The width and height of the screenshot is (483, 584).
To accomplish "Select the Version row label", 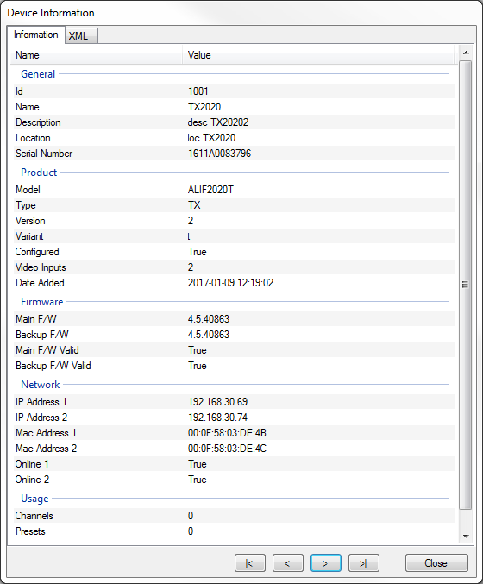I will pyautogui.click(x=30, y=221).
